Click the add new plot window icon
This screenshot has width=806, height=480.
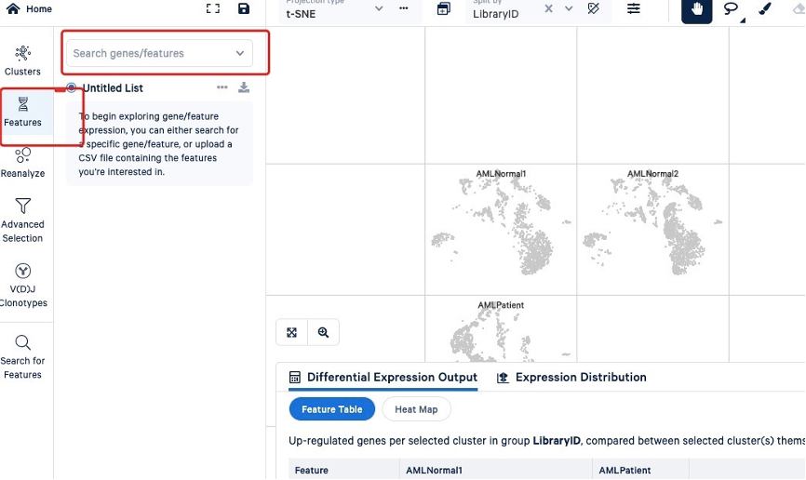coord(443,8)
